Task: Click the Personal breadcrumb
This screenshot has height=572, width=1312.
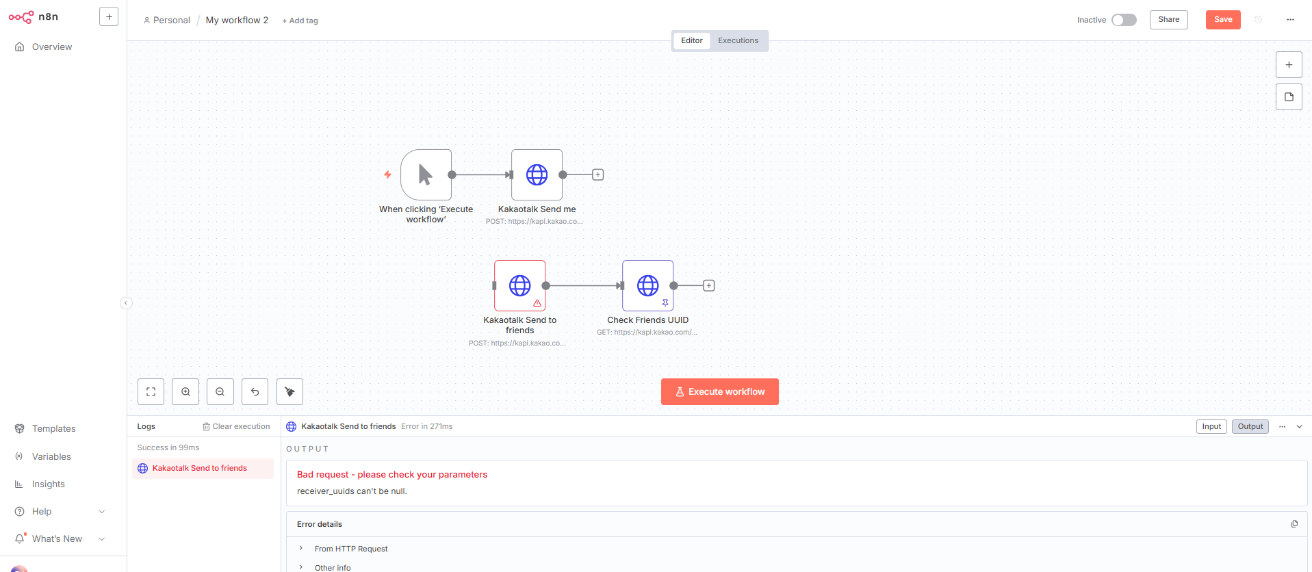Action: [x=167, y=21]
